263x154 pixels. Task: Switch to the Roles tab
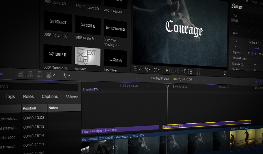tap(28, 97)
